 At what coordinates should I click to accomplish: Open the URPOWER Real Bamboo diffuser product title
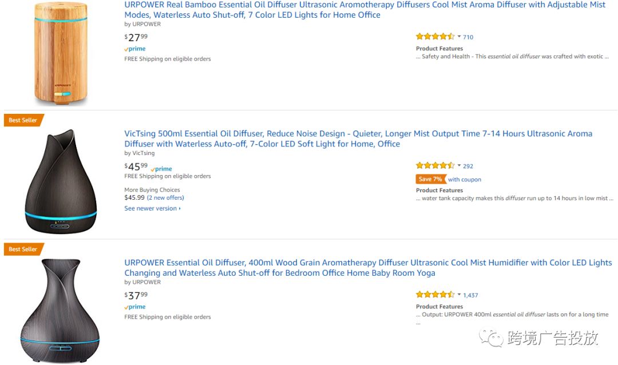click(365, 10)
